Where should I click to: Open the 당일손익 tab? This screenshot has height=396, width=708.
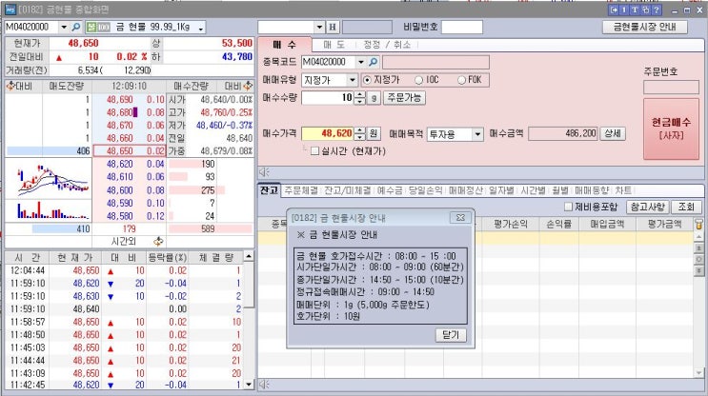425,190
